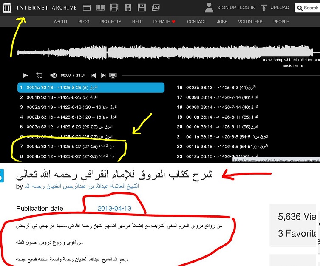Open the Texts book icon
Image resolution: width=320 pixels, height=266 pixels.
100,8
